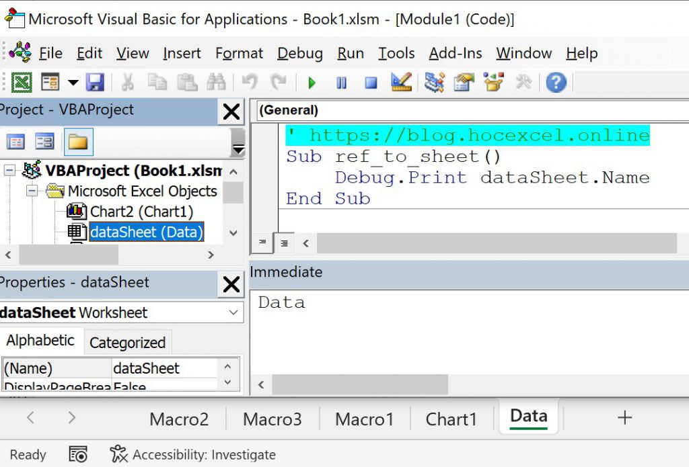Viewport: 689px width, 467px height.
Task: Click the blue Help question mark icon
Action: click(556, 83)
